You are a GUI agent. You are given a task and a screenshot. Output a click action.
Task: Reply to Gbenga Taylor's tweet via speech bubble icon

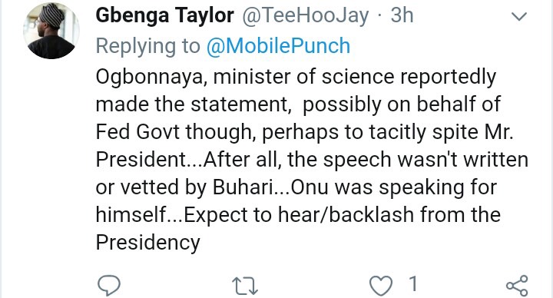tap(109, 285)
